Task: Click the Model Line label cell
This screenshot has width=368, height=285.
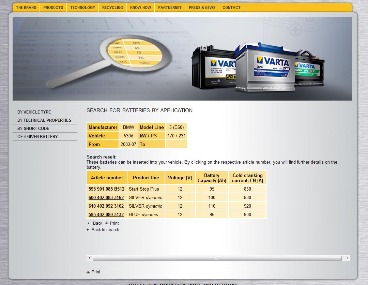Action: pos(152,127)
